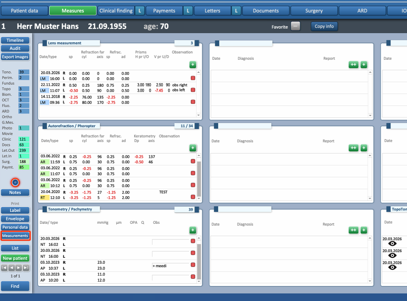Print an Envelope
Viewport: 407px width, 301px height.
15,219
